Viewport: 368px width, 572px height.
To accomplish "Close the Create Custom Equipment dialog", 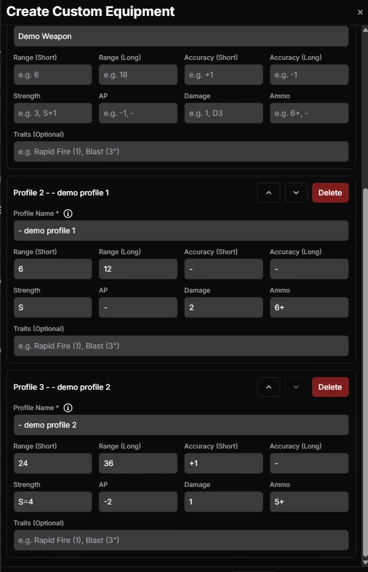I will click(360, 12).
